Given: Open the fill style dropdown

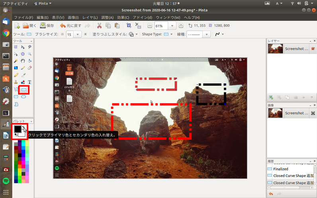Looking at the screenshot, I should click(x=137, y=34).
